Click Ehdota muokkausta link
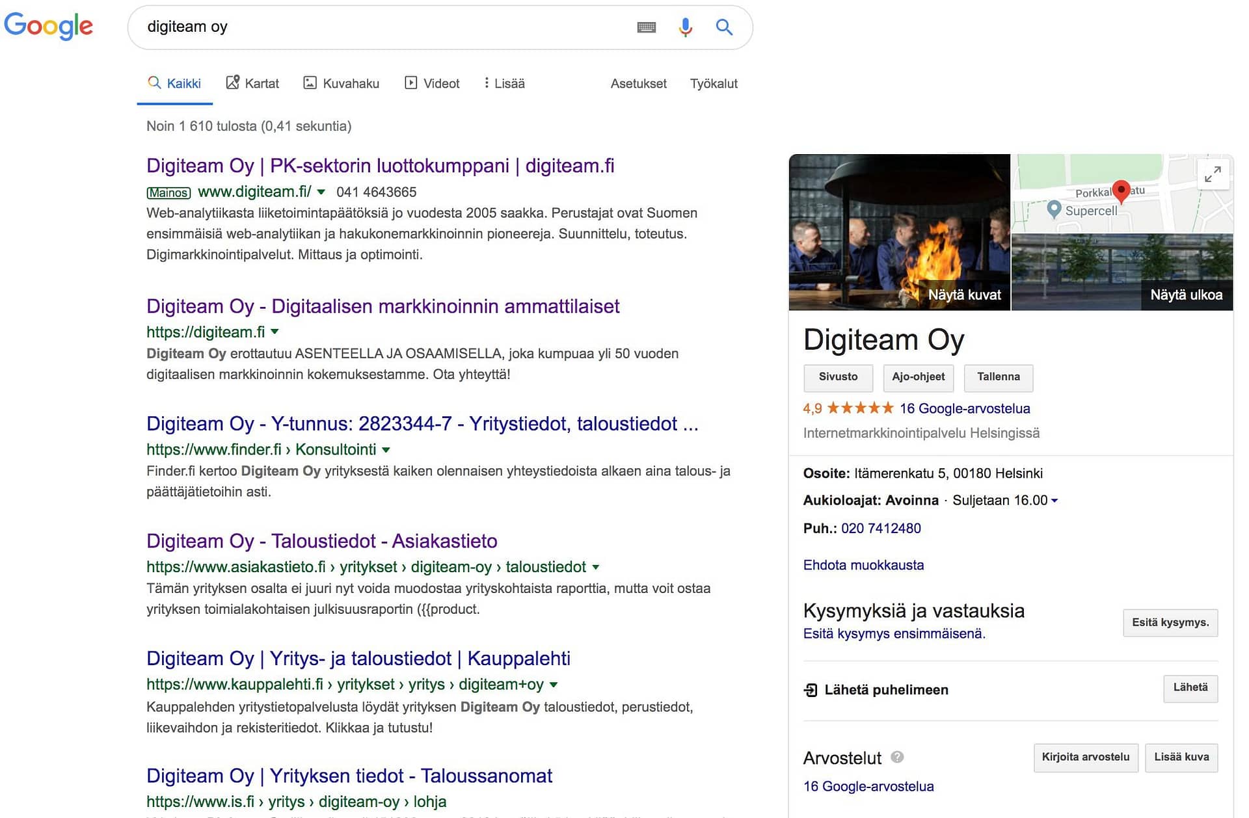 (863, 565)
